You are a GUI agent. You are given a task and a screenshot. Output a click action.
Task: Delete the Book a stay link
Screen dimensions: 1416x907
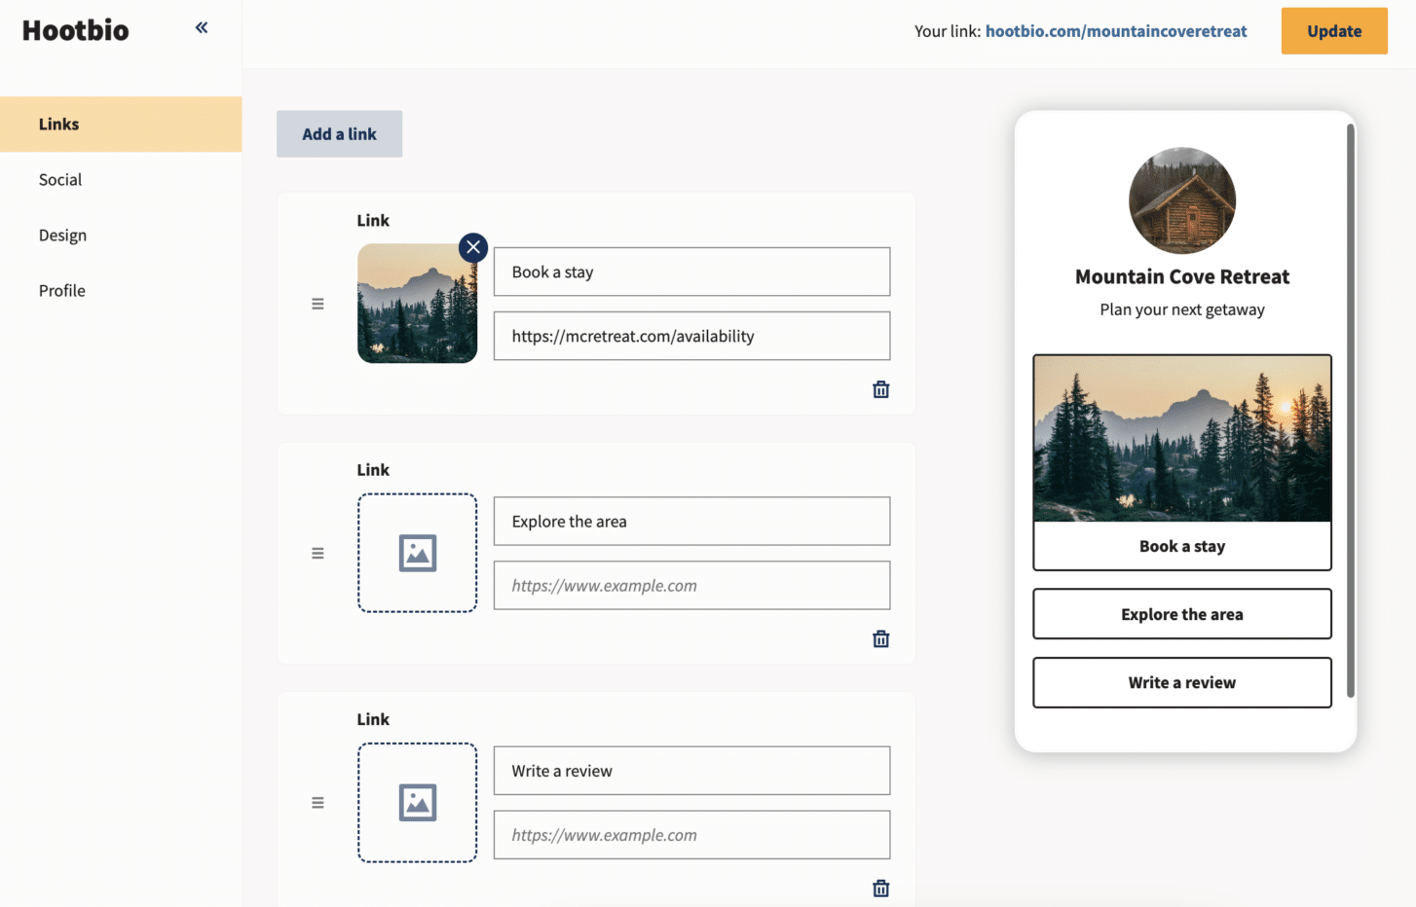pyautogui.click(x=880, y=390)
